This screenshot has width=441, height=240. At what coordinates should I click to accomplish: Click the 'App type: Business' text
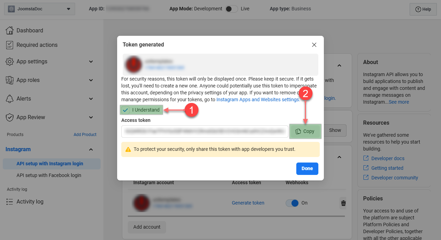[290, 9]
